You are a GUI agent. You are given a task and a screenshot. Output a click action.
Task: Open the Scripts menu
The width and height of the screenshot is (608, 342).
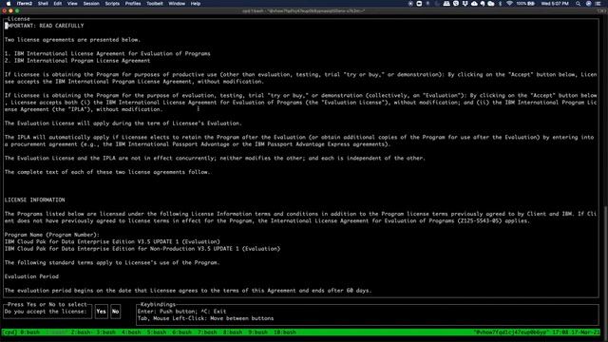coord(112,4)
